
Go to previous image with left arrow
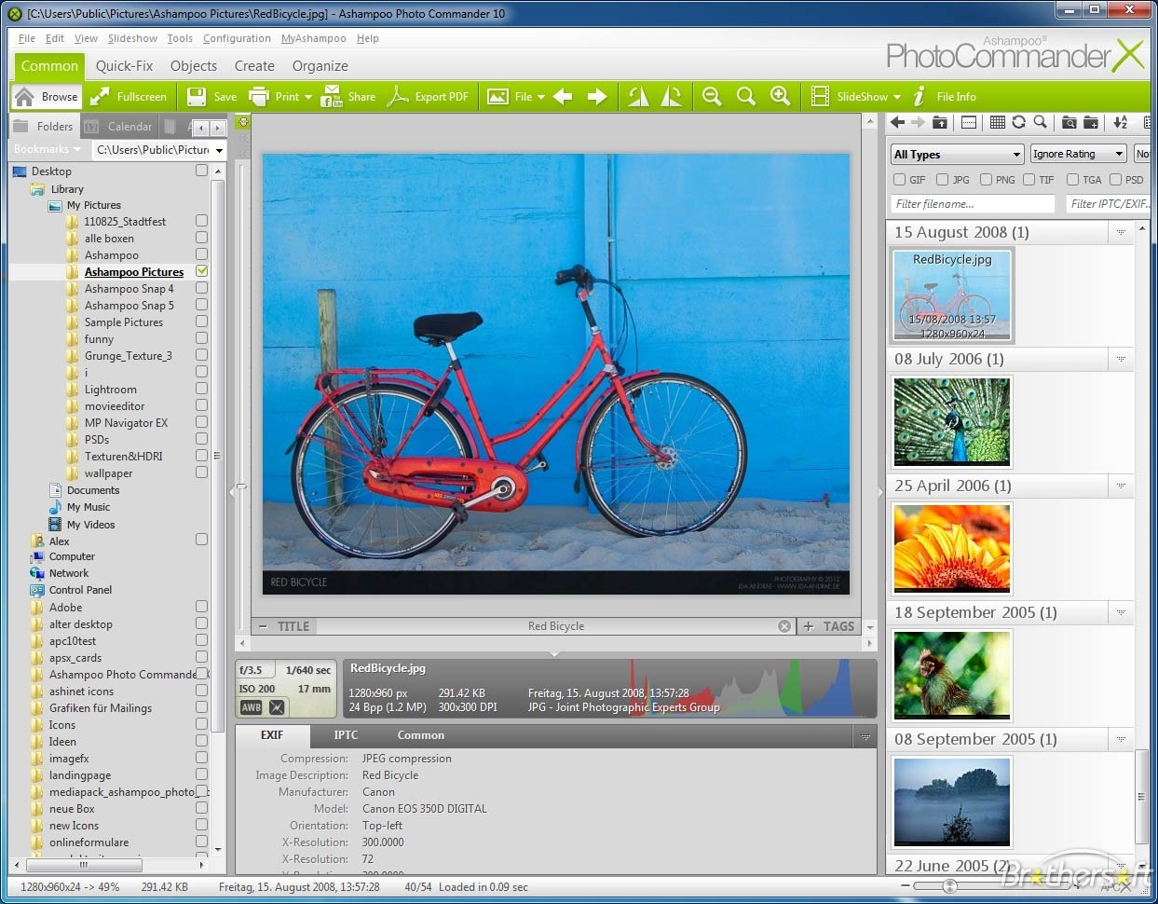(x=563, y=96)
